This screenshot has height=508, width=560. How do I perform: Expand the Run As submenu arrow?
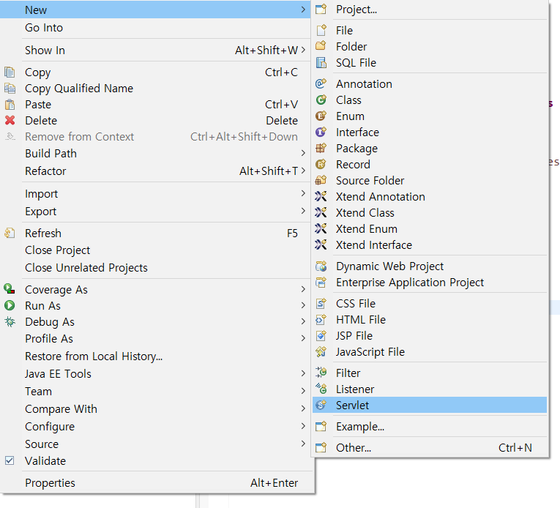coord(303,305)
